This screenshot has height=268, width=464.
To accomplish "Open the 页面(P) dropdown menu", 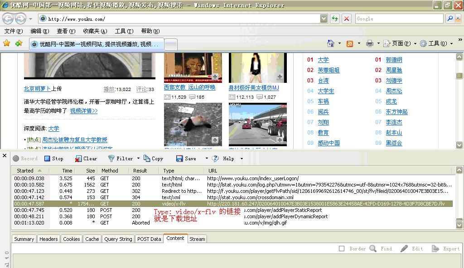I will pos(400,43).
